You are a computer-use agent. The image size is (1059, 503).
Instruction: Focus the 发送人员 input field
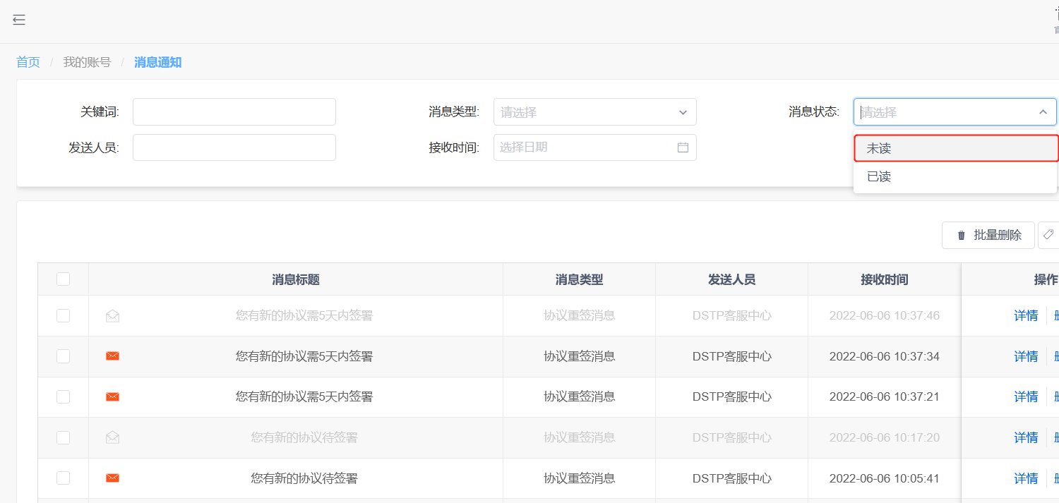234,147
